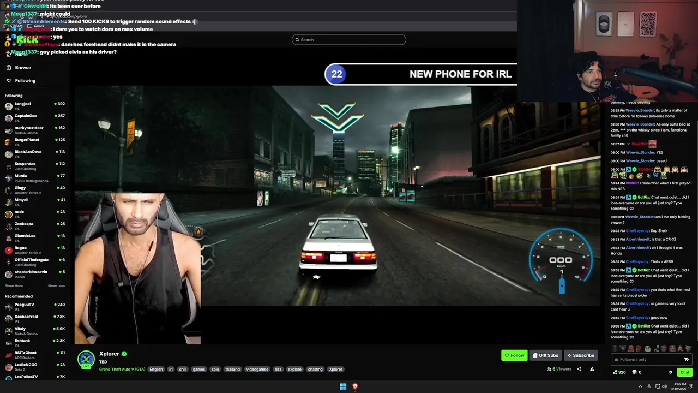This screenshot has width=698, height=393.
Task: Click the verified badge next to Xplorer
Action: coord(124,354)
